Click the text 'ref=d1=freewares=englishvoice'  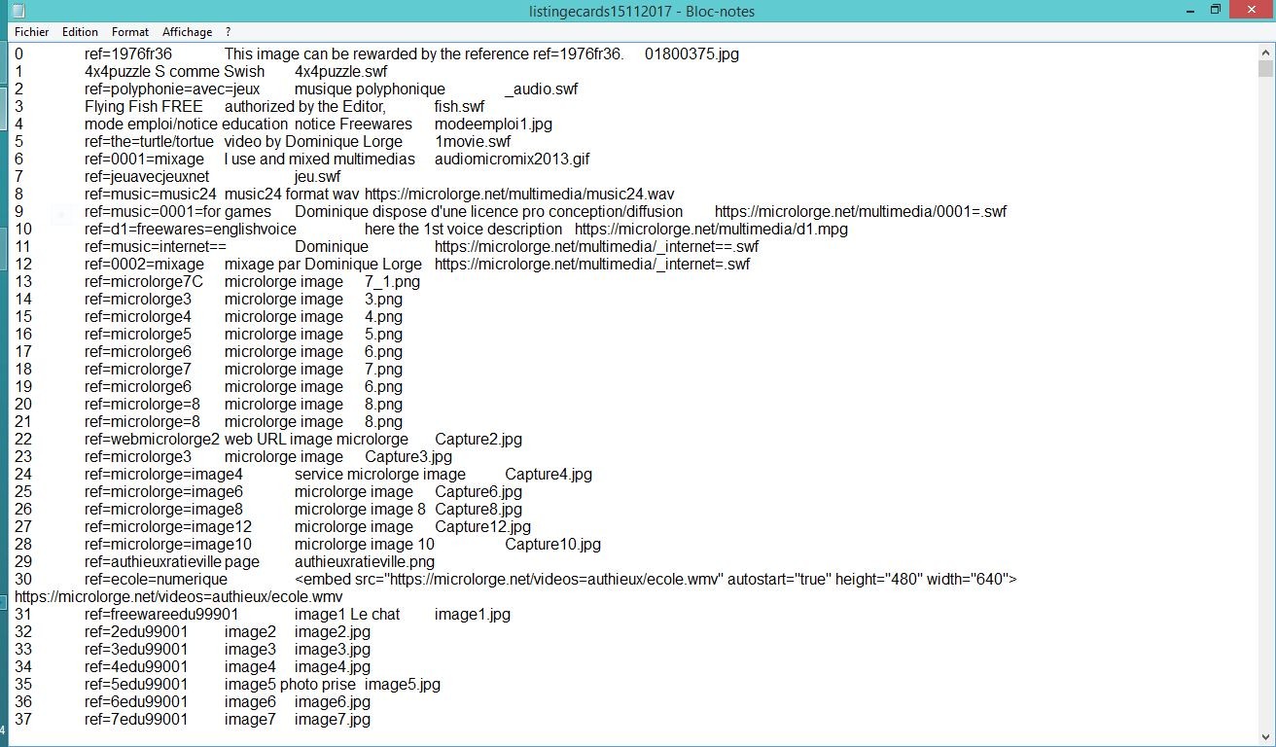[x=191, y=230]
